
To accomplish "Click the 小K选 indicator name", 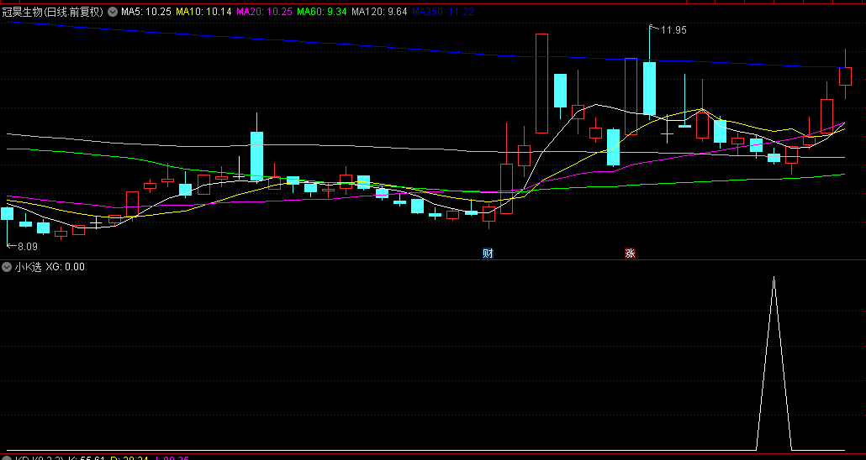I will pos(29,267).
